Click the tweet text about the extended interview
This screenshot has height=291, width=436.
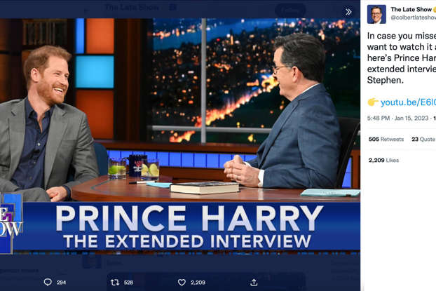pos(402,58)
